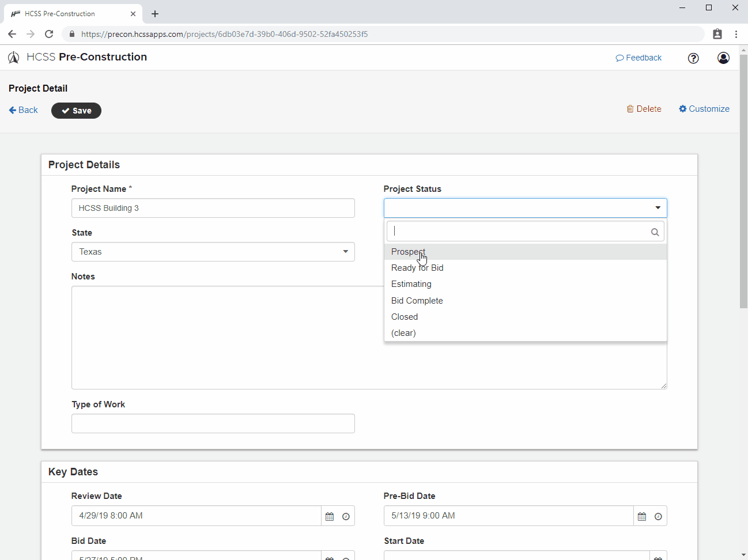Open help using the question mark icon
748x560 pixels.
pyautogui.click(x=693, y=58)
